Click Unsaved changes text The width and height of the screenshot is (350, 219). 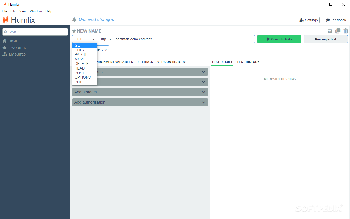tap(96, 20)
